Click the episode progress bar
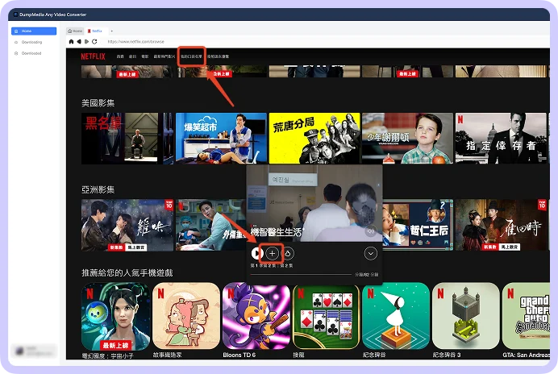Image resolution: width=558 pixels, height=374 pixels. 301,274
